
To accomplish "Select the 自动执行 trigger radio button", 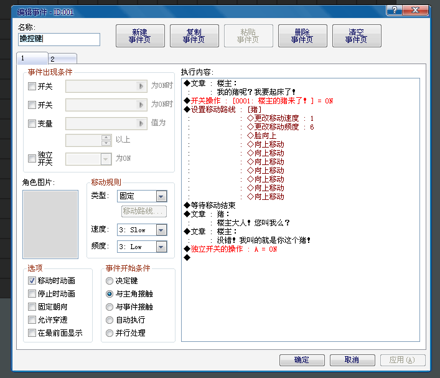I will click(110, 320).
